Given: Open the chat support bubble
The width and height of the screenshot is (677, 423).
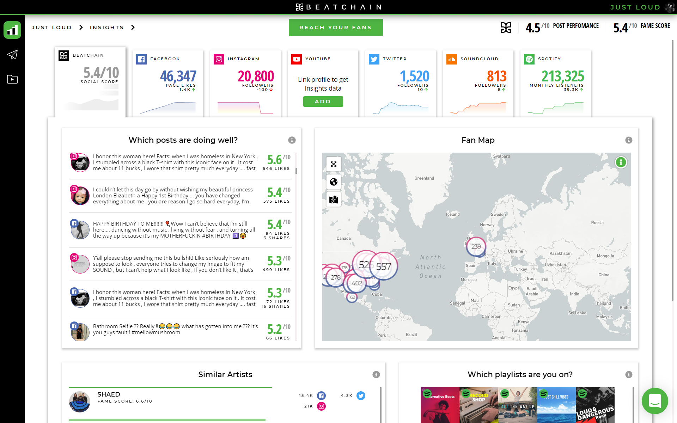Looking at the screenshot, I should [655, 401].
